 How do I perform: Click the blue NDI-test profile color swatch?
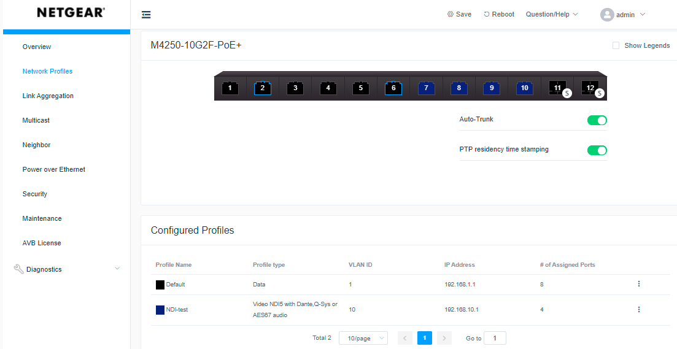pos(160,310)
